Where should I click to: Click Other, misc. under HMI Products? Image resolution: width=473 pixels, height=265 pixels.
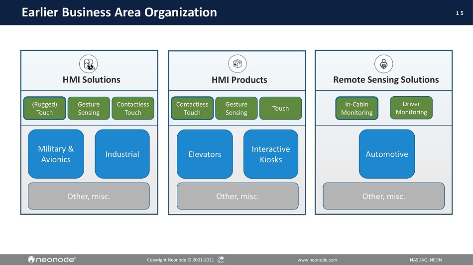[237, 196]
